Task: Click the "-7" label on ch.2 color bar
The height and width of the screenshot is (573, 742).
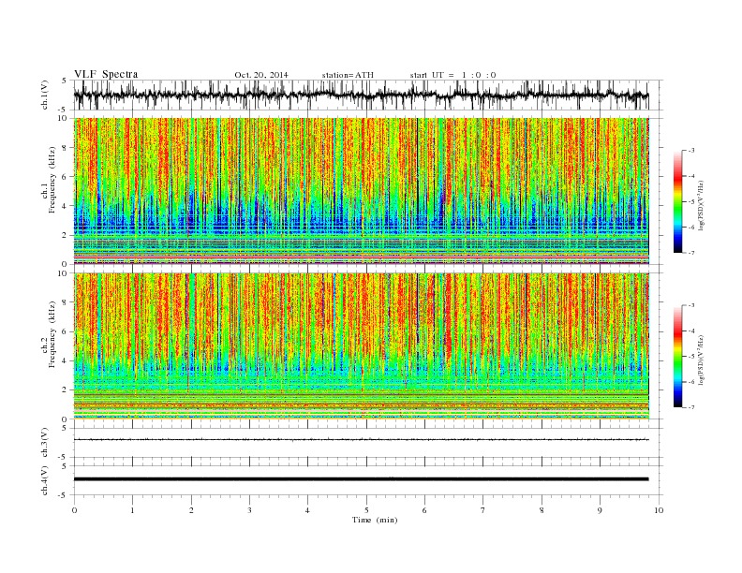Action: (691, 407)
